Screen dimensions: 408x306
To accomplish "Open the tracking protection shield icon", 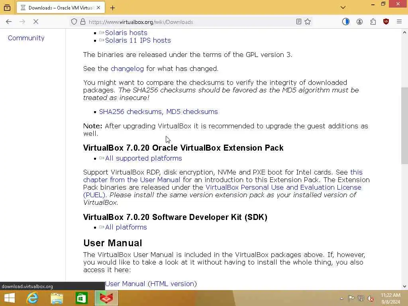I will click(74, 22).
